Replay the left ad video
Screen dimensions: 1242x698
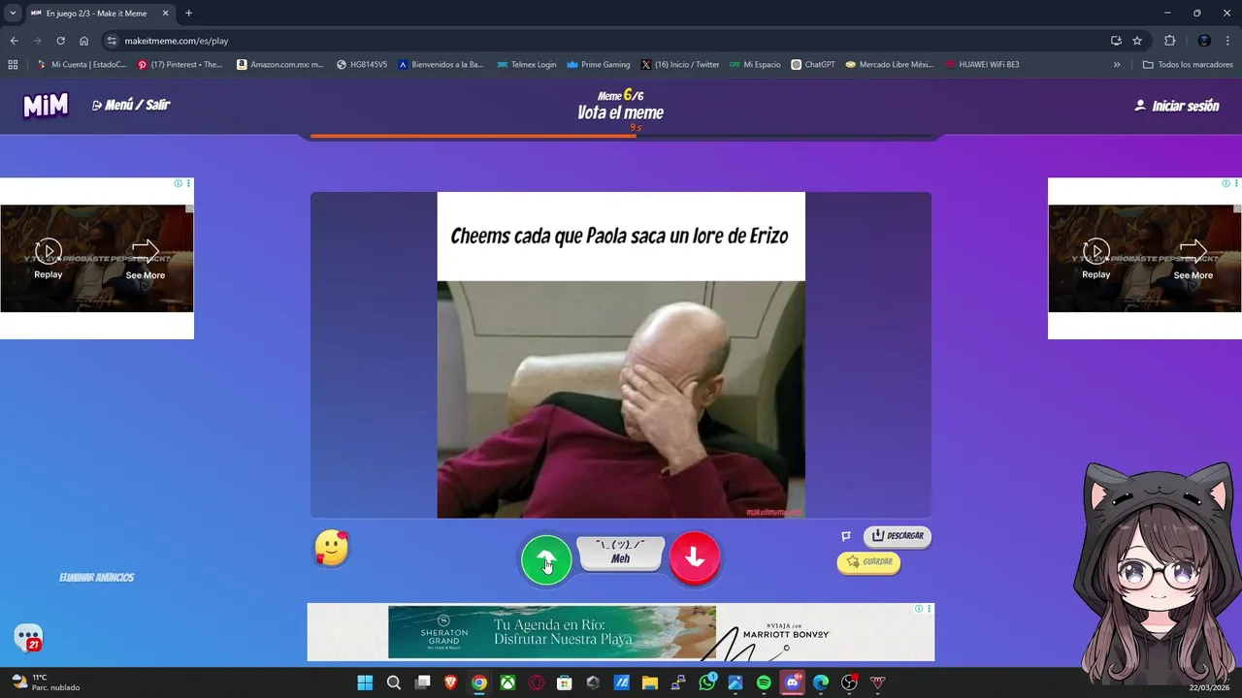[x=48, y=259]
